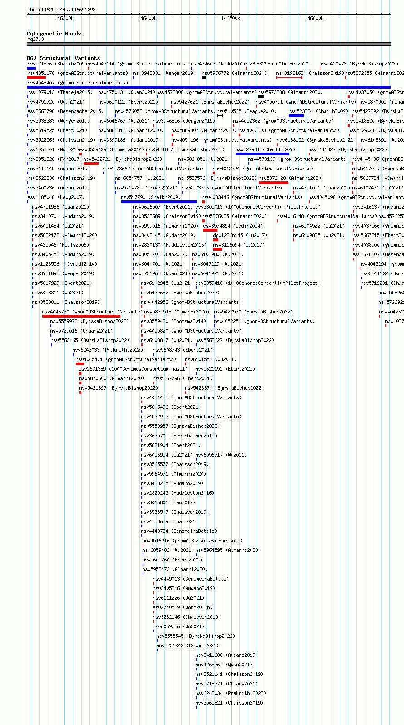The height and width of the screenshot is (725, 404).
Task: Select the long blue nsv4048407 variant bar
Action: click(x=209, y=87)
